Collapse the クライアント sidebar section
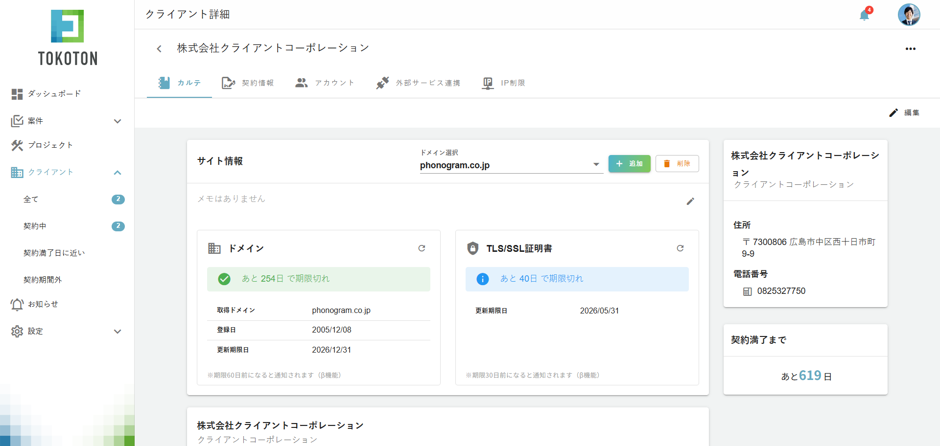 click(x=117, y=172)
